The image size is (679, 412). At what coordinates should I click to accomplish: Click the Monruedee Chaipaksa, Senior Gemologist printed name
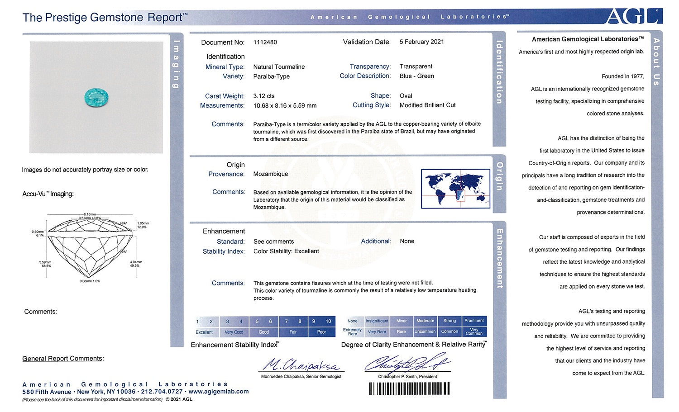pos(301,376)
